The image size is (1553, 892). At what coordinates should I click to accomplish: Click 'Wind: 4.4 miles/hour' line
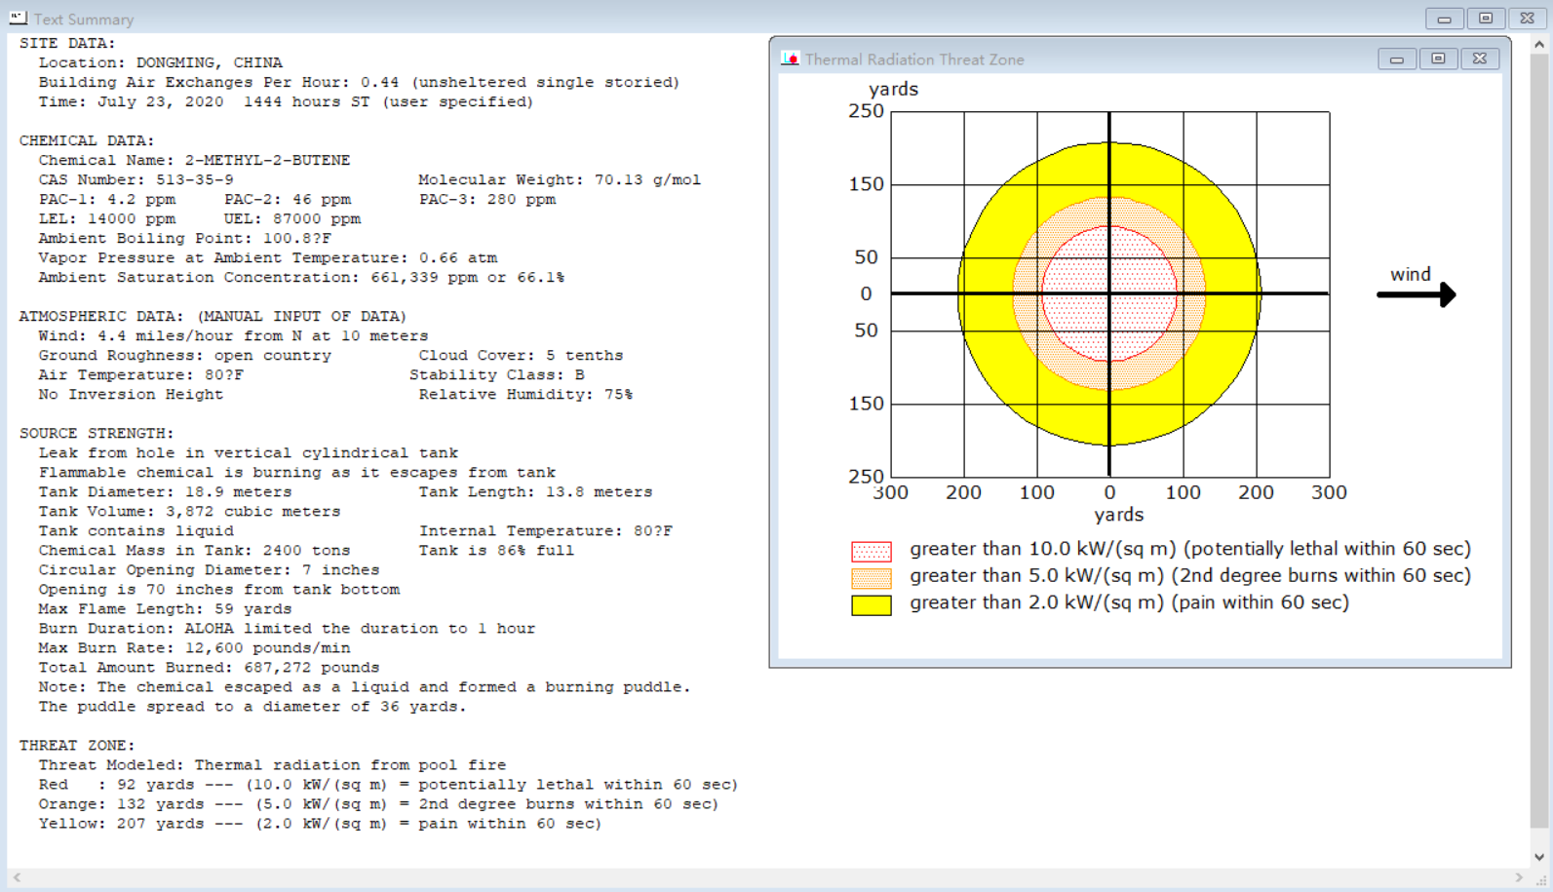(233, 335)
